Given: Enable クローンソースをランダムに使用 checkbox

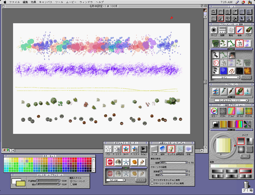Looking at the screenshot, I should [x=152, y=183].
